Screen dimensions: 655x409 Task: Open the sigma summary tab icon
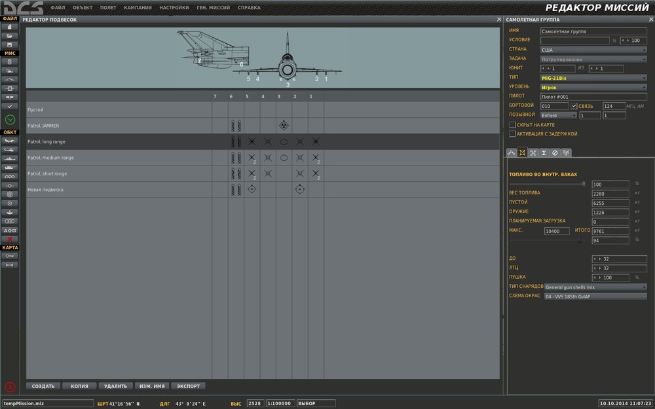coord(544,152)
